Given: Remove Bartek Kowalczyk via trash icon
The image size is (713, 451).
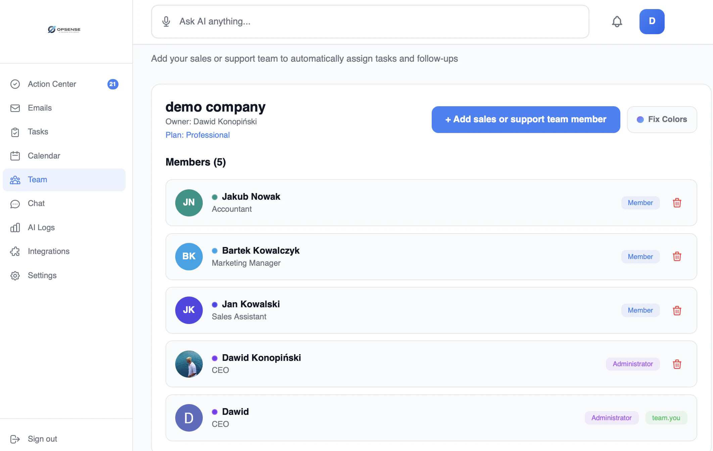Looking at the screenshot, I should (x=677, y=257).
